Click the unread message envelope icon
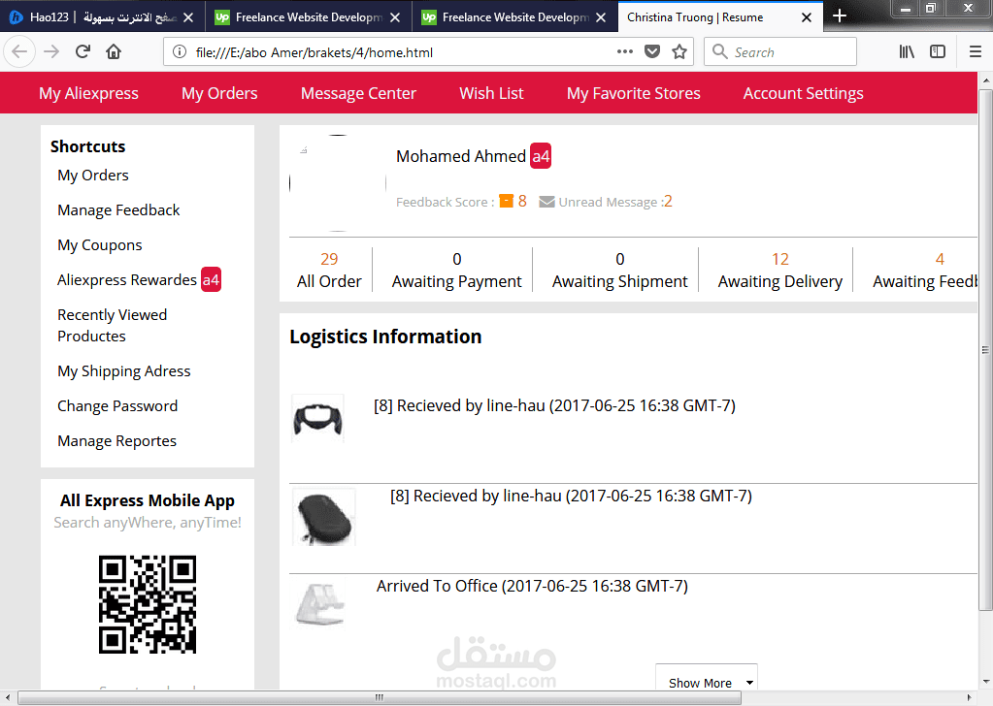 point(546,202)
